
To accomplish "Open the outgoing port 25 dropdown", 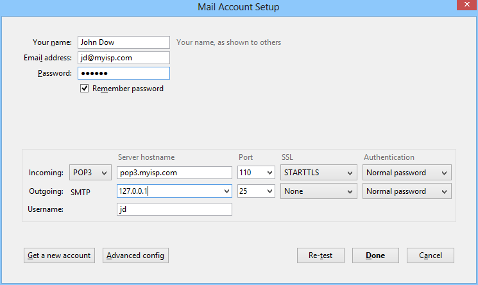I will (x=256, y=191).
